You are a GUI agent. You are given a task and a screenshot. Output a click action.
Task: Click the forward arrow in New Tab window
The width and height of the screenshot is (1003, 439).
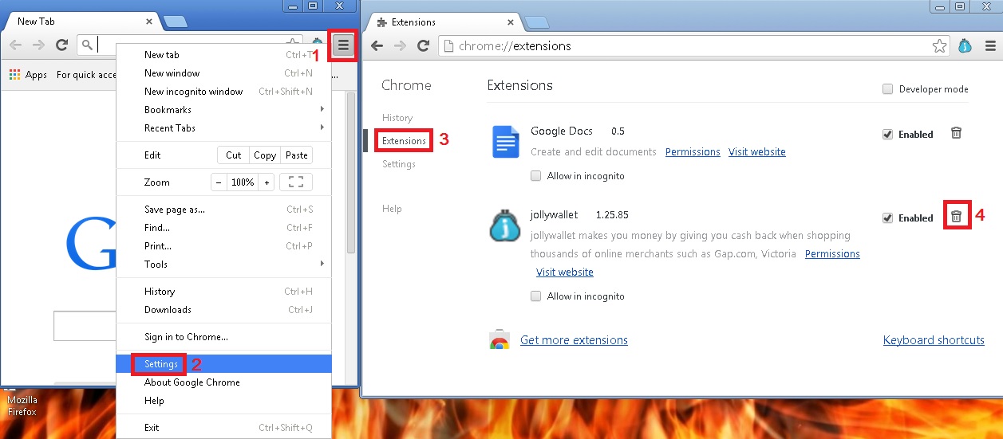38,45
